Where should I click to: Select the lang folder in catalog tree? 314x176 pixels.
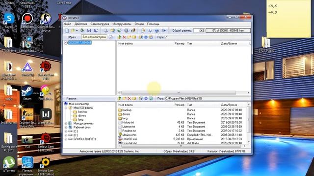pos(80,119)
